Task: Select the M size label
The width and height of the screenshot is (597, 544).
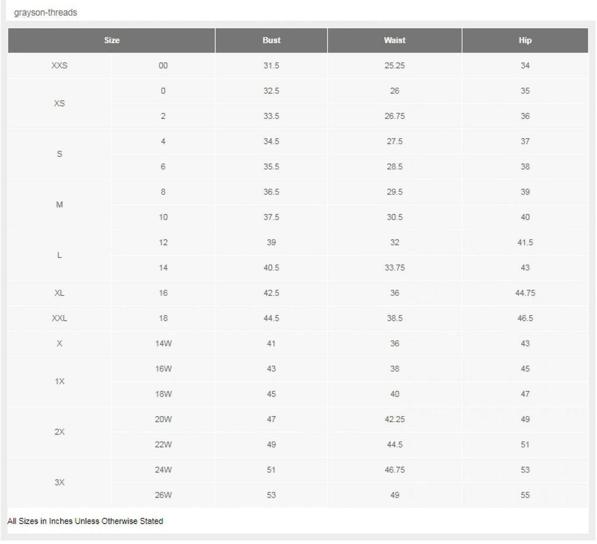Action: (59, 205)
